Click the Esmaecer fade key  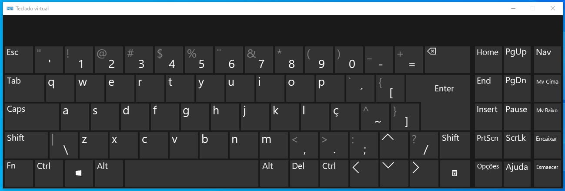click(x=547, y=173)
